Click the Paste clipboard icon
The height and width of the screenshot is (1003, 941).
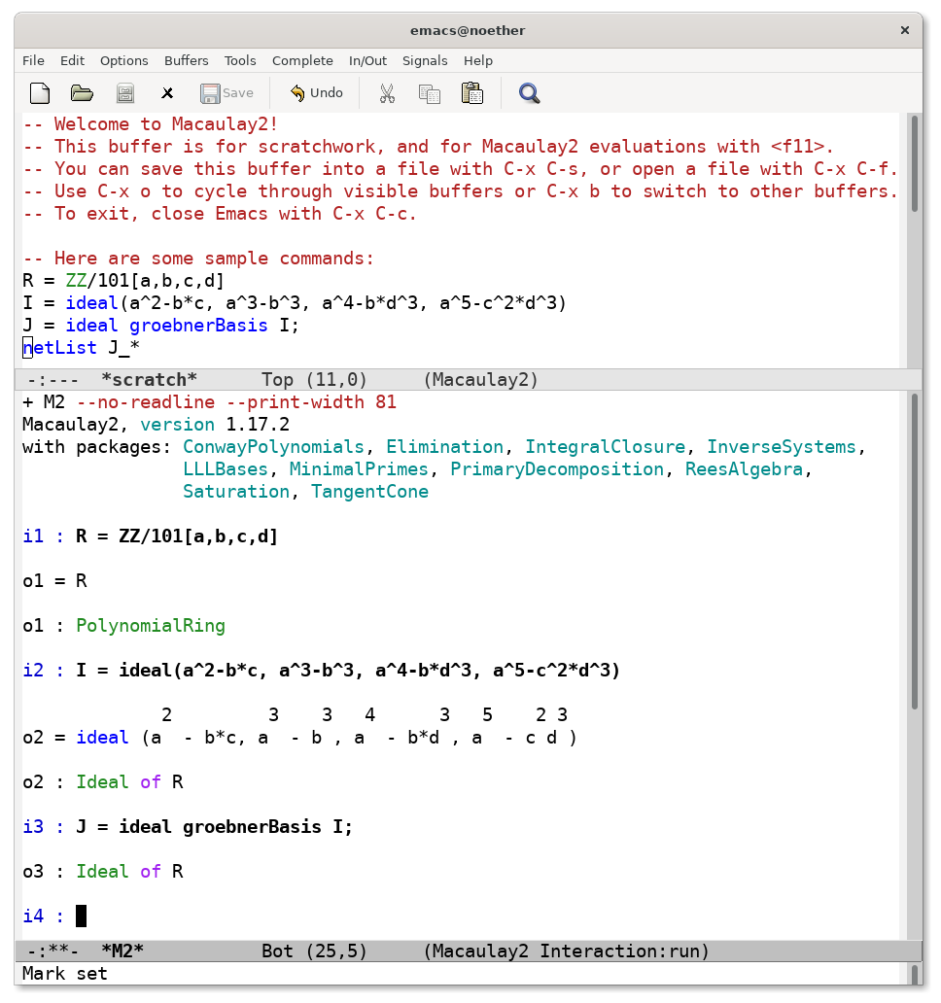[472, 93]
